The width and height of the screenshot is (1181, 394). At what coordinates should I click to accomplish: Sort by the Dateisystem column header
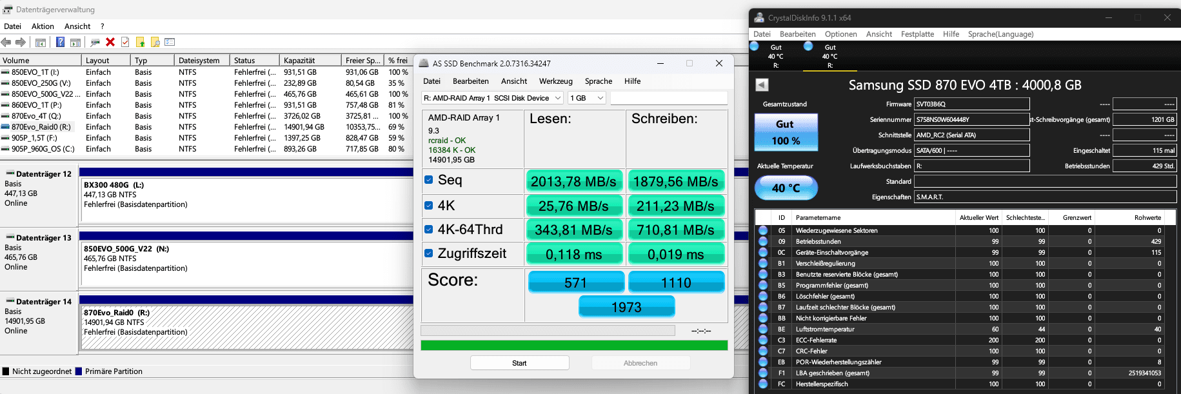pos(202,60)
